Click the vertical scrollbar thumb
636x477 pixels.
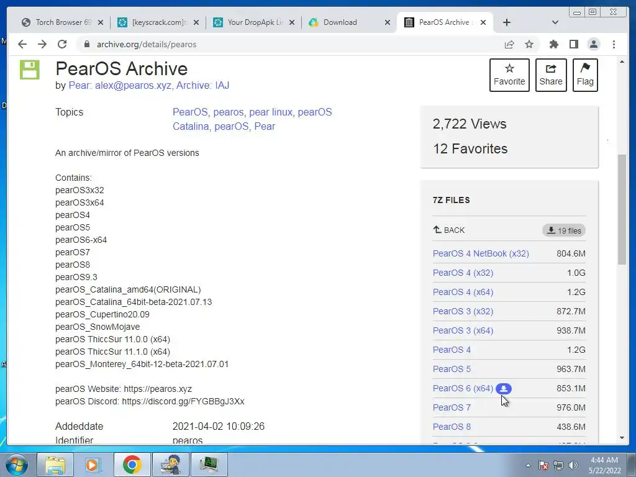(x=622, y=209)
